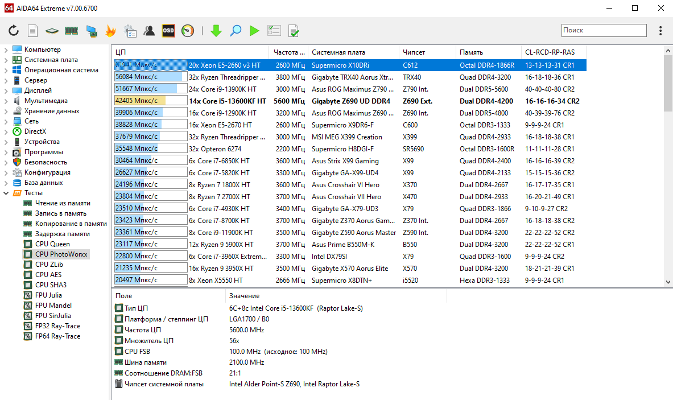Viewport: 673px width, 400px height.
Task: Click the 42405 Мпкс/с yellow result bar
Action: (x=151, y=101)
